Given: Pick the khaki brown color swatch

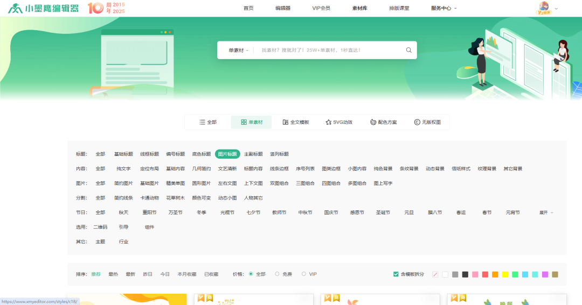Looking at the screenshot, I should pyautogui.click(x=555, y=275).
